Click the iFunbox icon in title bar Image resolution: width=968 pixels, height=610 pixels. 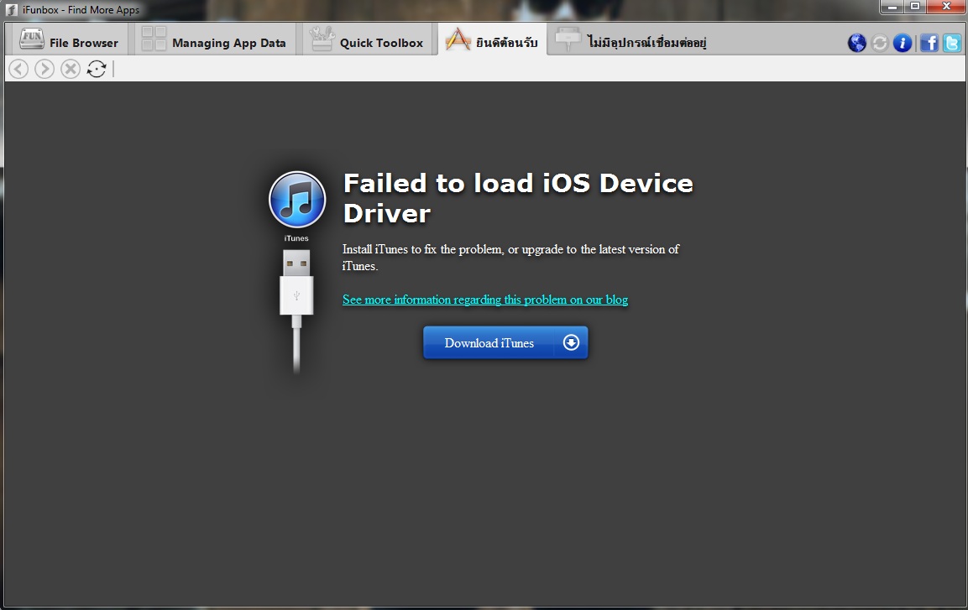click(11, 10)
